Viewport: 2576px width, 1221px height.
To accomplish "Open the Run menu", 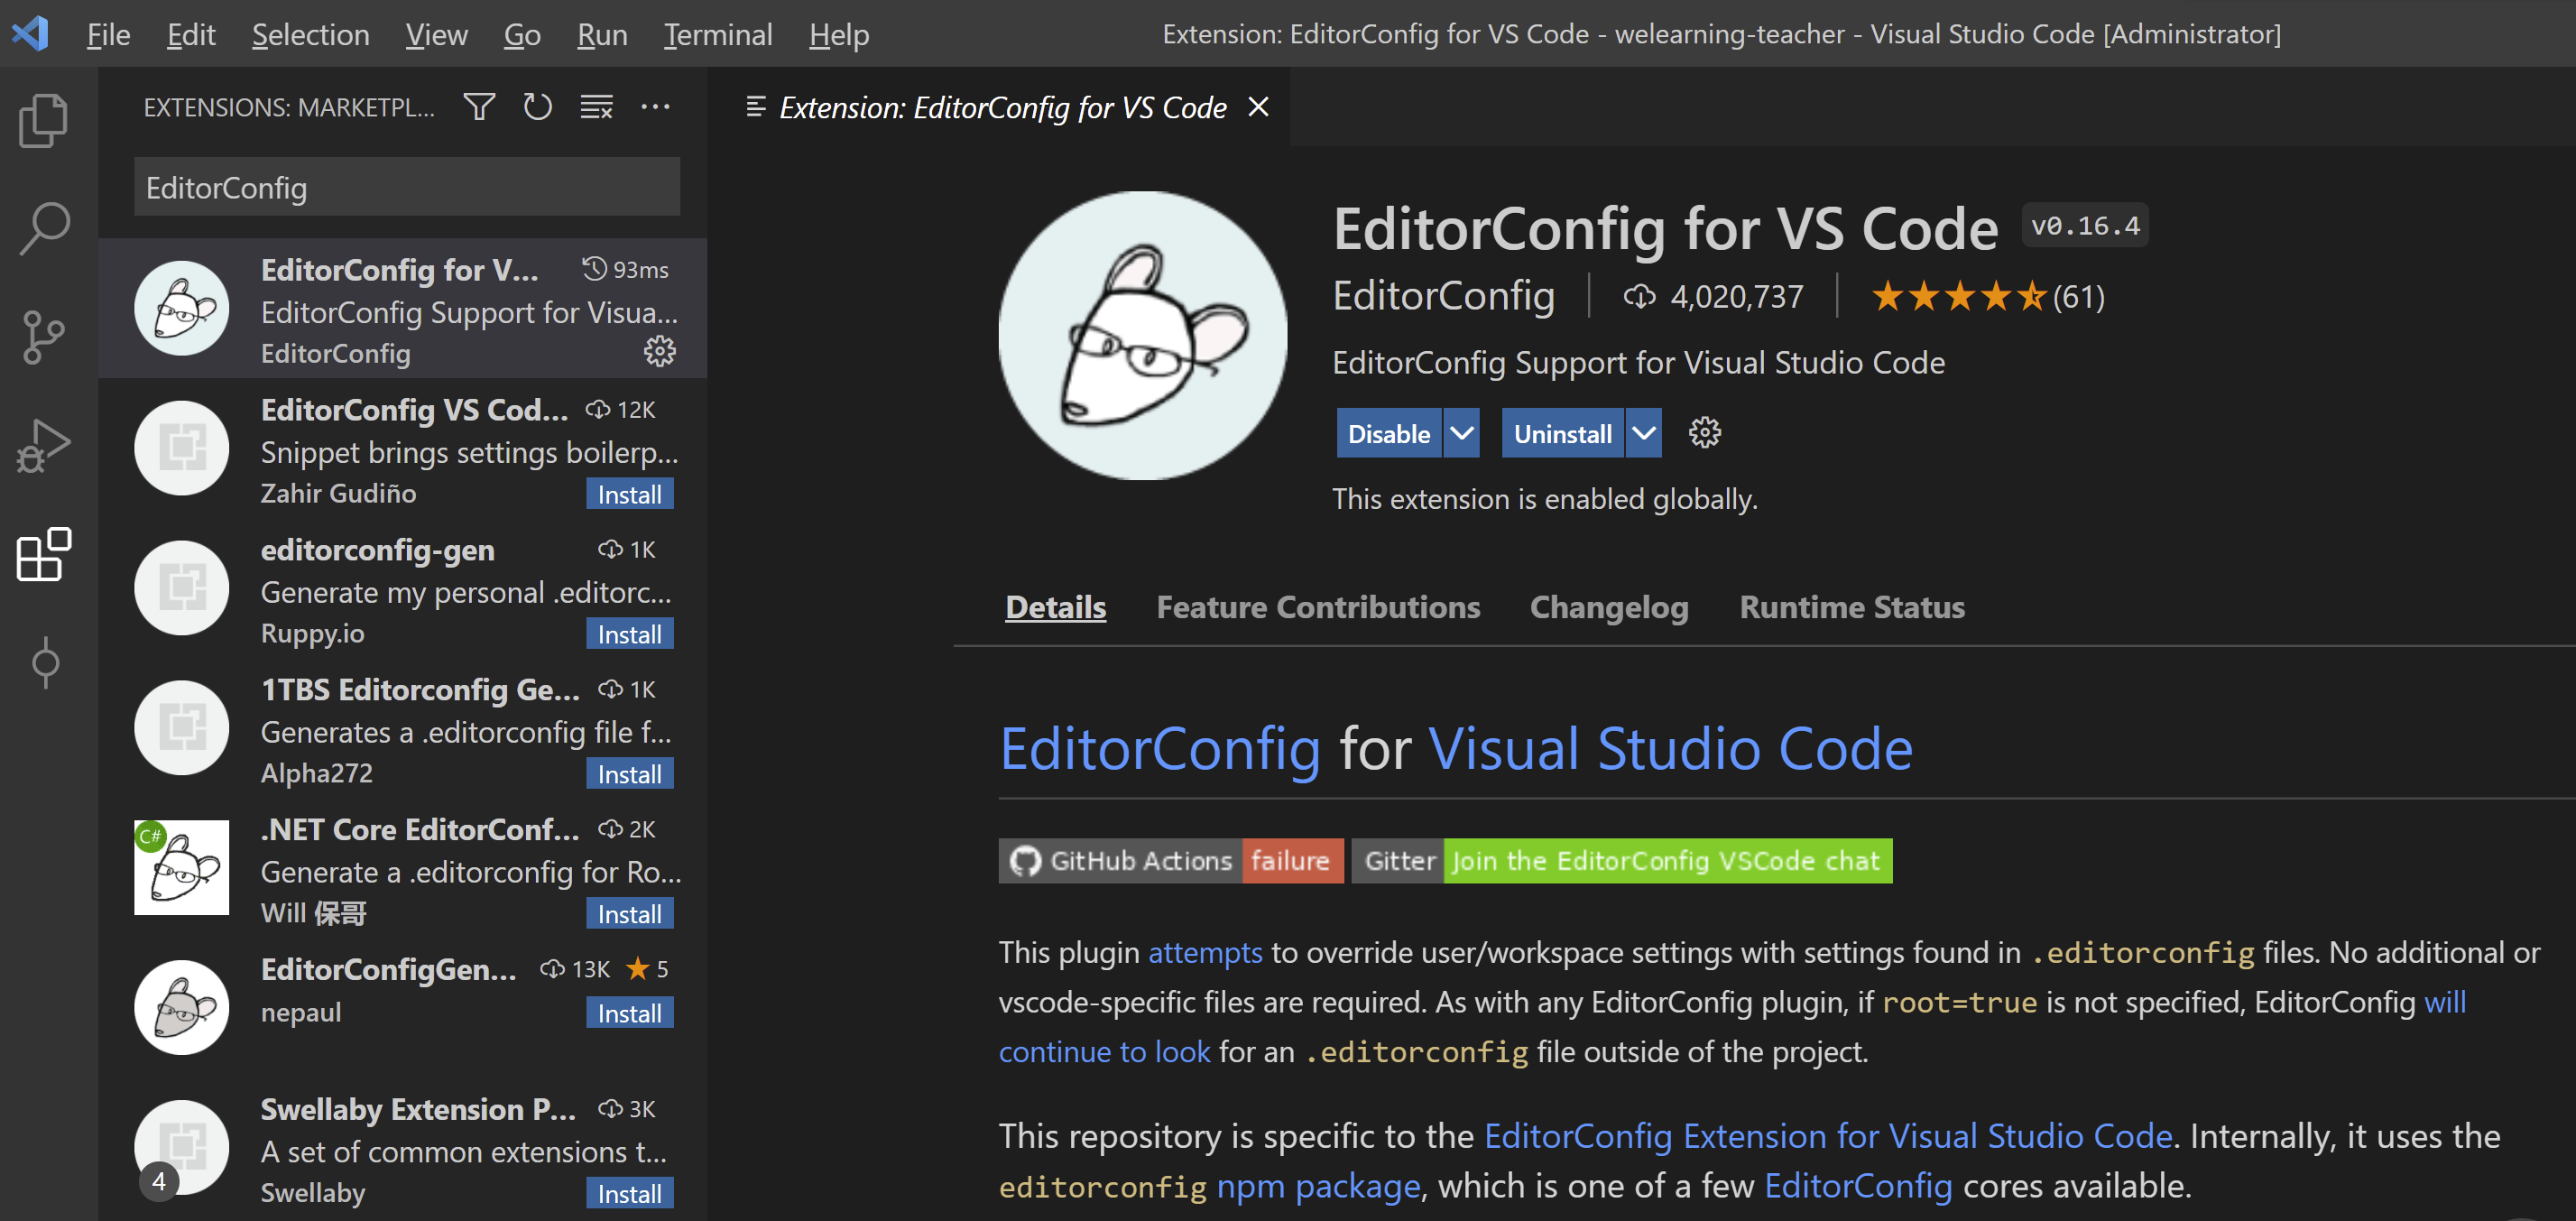I will tap(602, 34).
